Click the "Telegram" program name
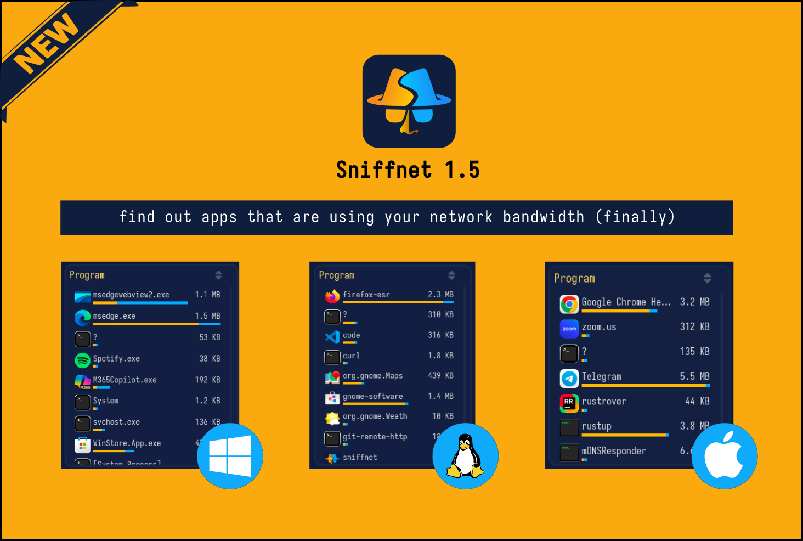The height and width of the screenshot is (541, 803). click(602, 376)
